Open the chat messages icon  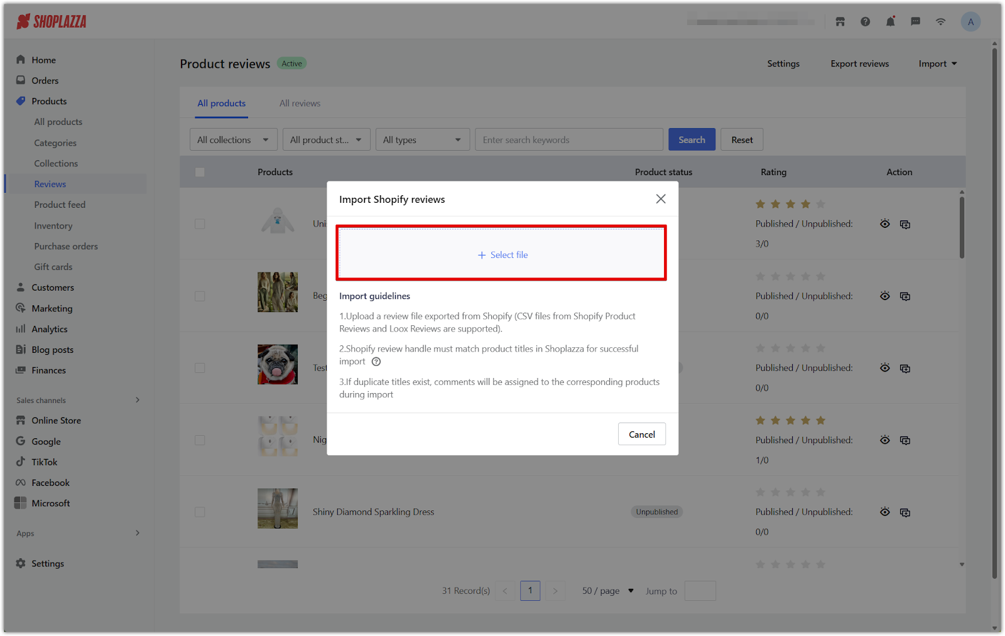915,22
